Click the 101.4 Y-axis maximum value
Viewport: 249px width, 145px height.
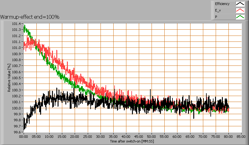(x=16, y=24)
